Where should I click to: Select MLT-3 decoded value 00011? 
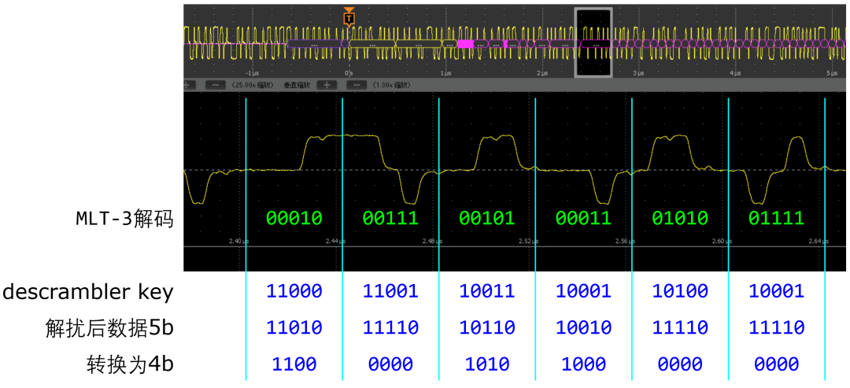(x=583, y=218)
